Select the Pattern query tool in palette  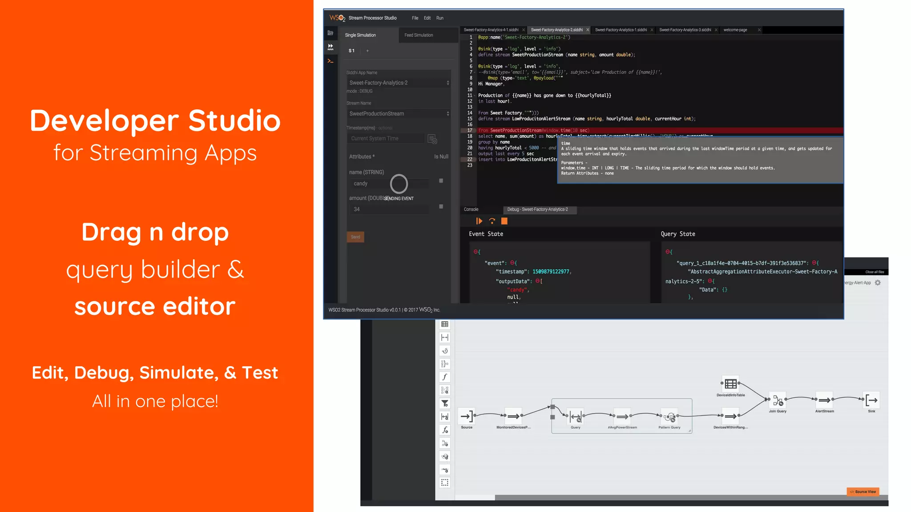coord(445,456)
